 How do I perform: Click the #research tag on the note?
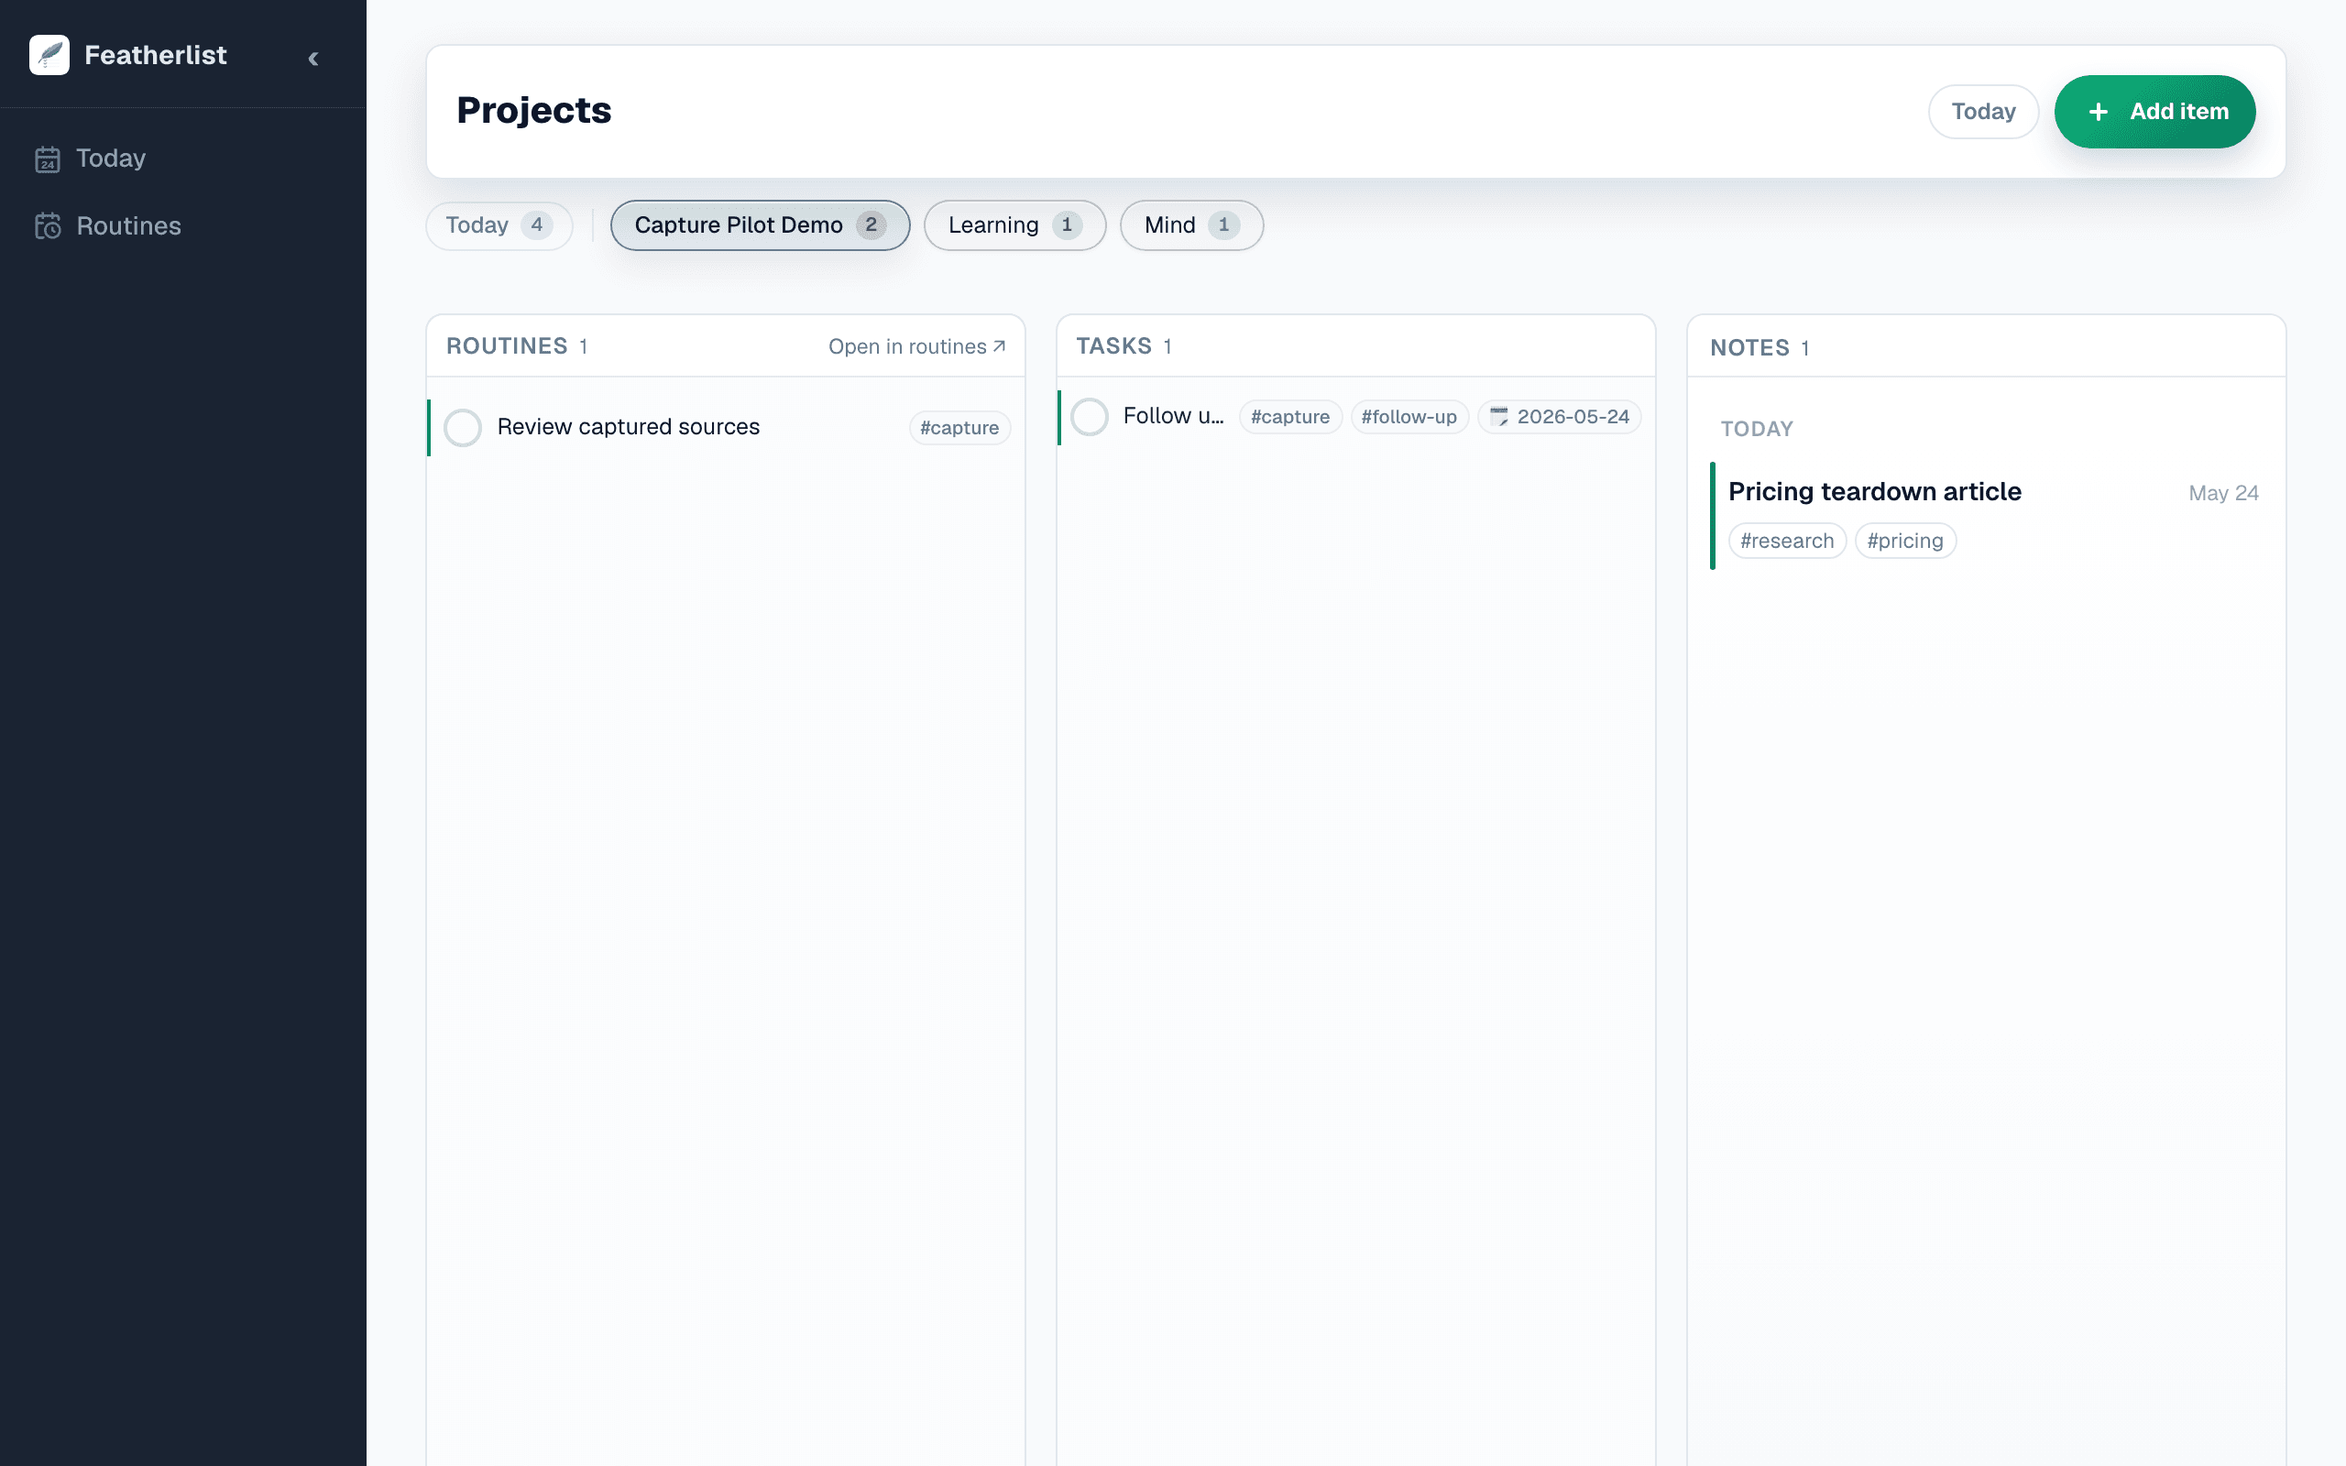pos(1787,541)
